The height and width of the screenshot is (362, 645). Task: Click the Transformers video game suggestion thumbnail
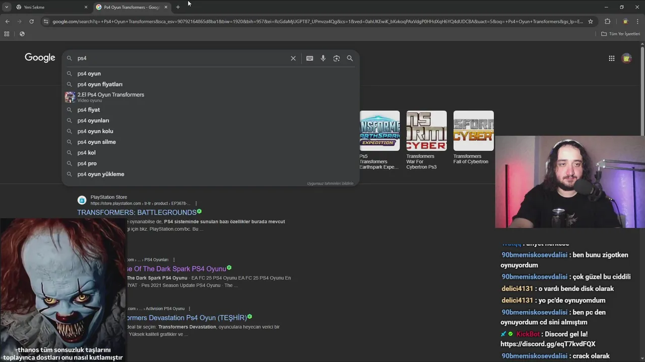70,97
